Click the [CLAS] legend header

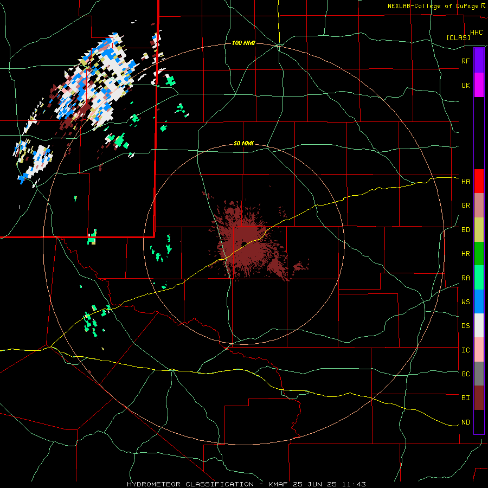click(x=458, y=38)
